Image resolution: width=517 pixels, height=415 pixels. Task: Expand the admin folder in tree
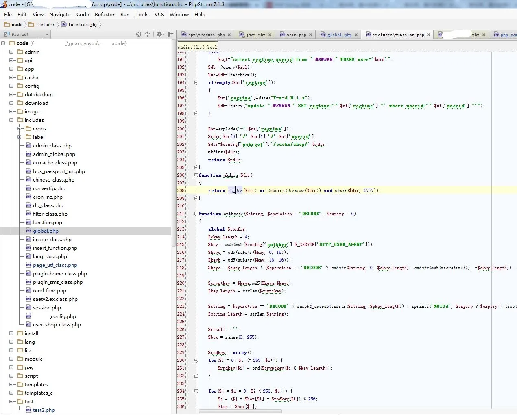12,52
